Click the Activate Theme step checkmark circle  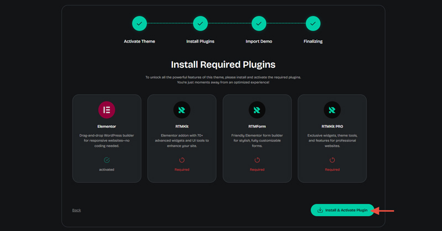click(x=139, y=23)
